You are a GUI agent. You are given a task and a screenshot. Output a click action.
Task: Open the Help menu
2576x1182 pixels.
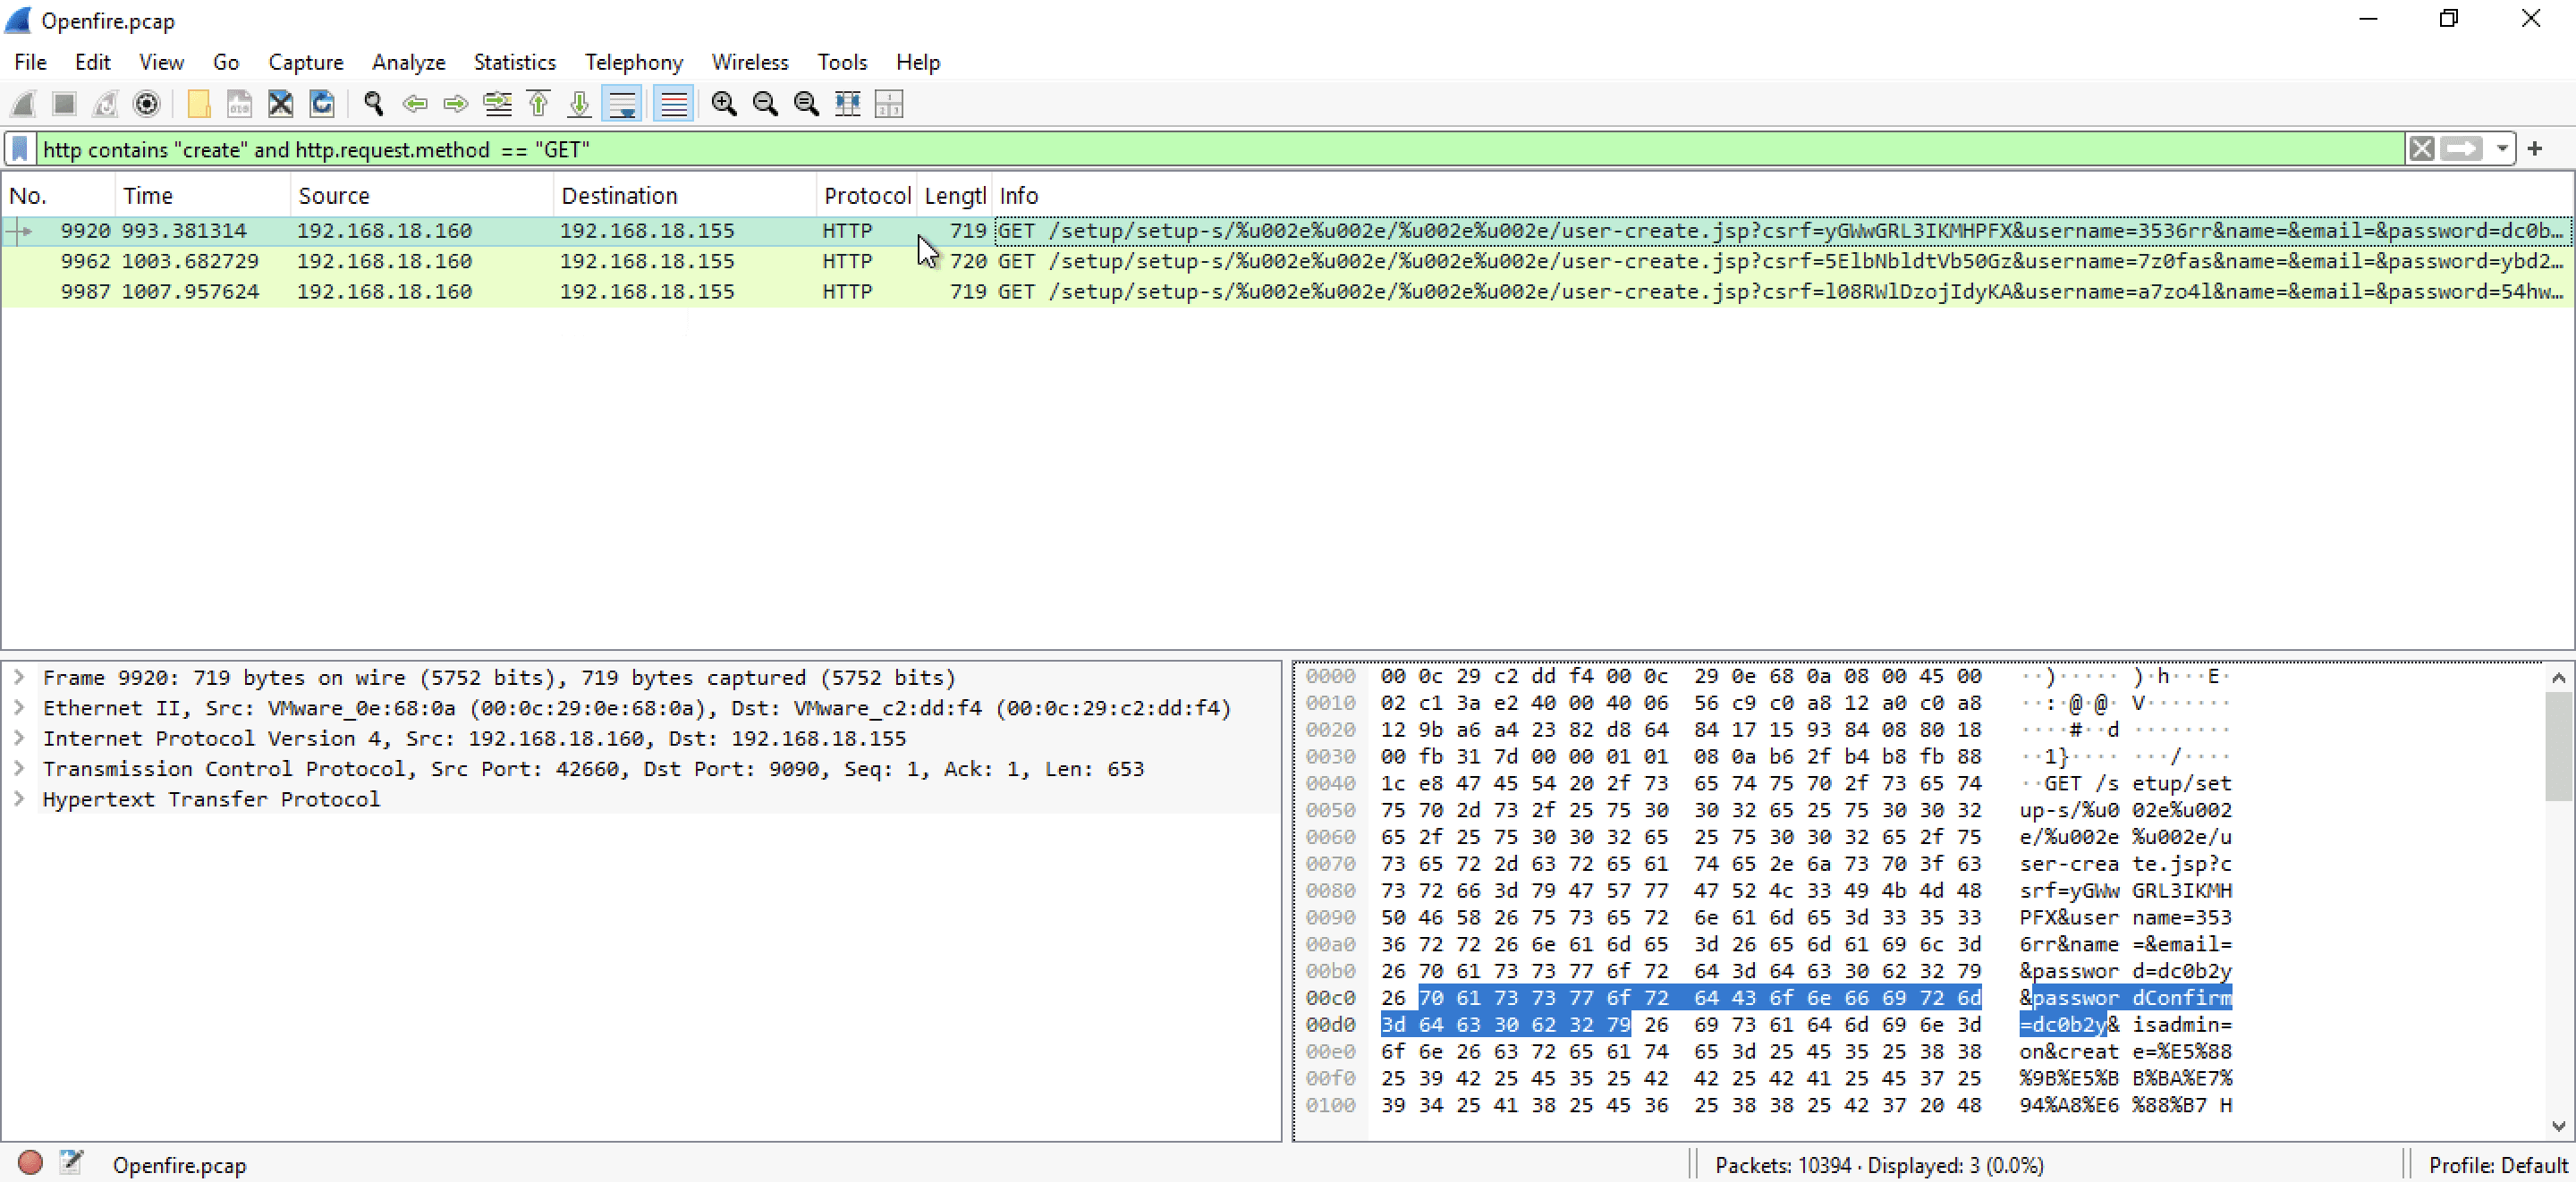[x=917, y=62]
